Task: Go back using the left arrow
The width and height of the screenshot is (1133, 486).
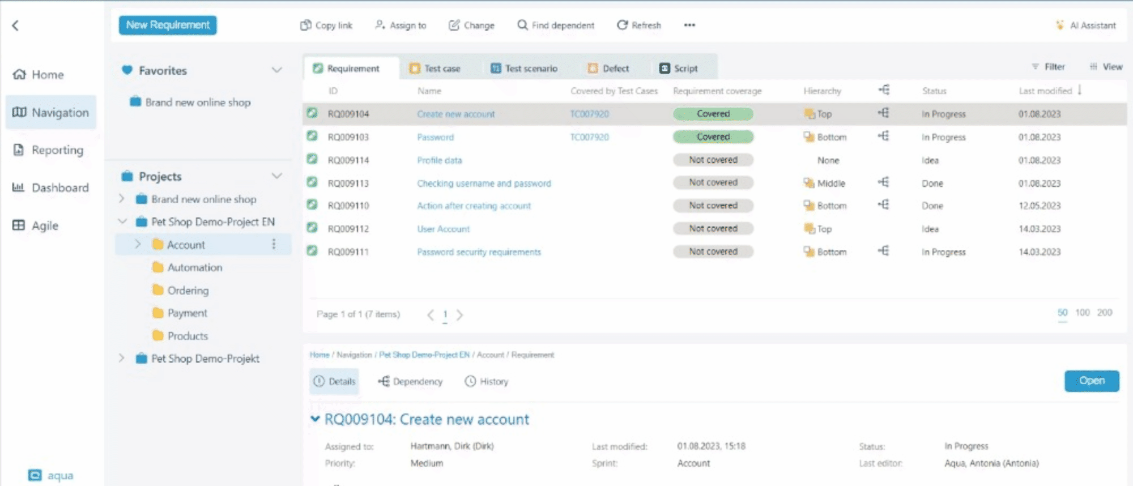Action: 16,25
